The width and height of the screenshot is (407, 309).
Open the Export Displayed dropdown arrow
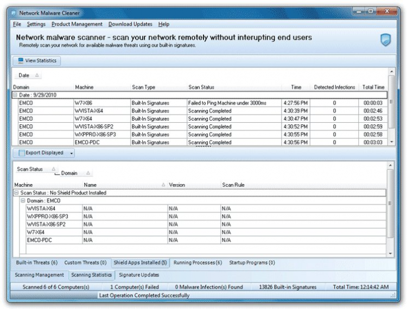tap(71, 154)
